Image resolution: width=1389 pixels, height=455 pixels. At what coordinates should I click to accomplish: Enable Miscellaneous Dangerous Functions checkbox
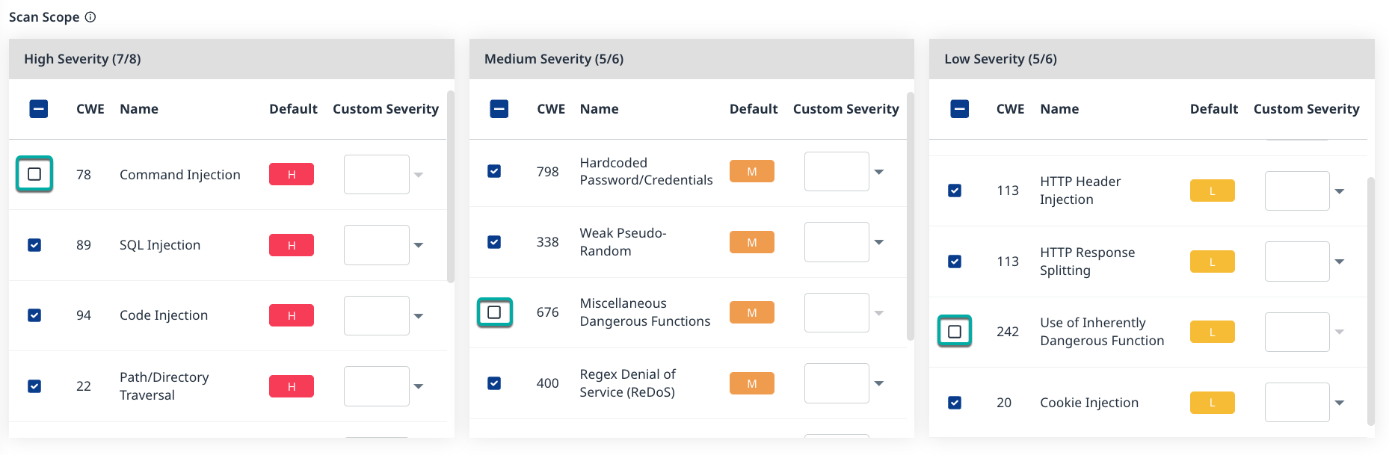pyautogui.click(x=494, y=312)
